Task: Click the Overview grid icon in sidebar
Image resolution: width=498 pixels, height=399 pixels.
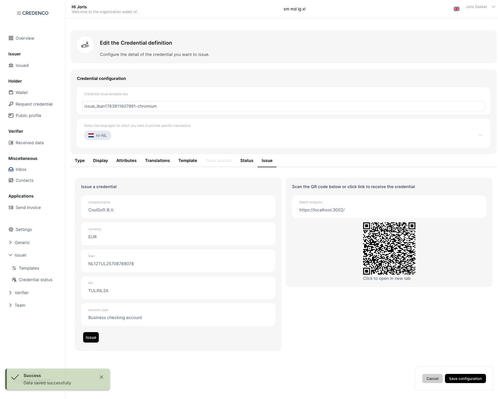Action: 11,38
